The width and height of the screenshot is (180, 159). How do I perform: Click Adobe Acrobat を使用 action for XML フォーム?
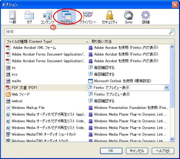coord(126,48)
